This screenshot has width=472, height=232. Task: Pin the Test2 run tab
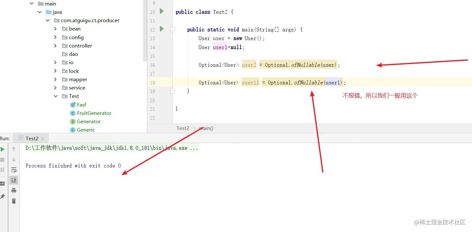(x=2, y=196)
